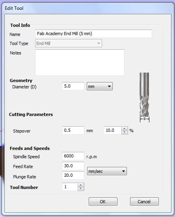Click inside the Notes text area

[x=80, y=62]
